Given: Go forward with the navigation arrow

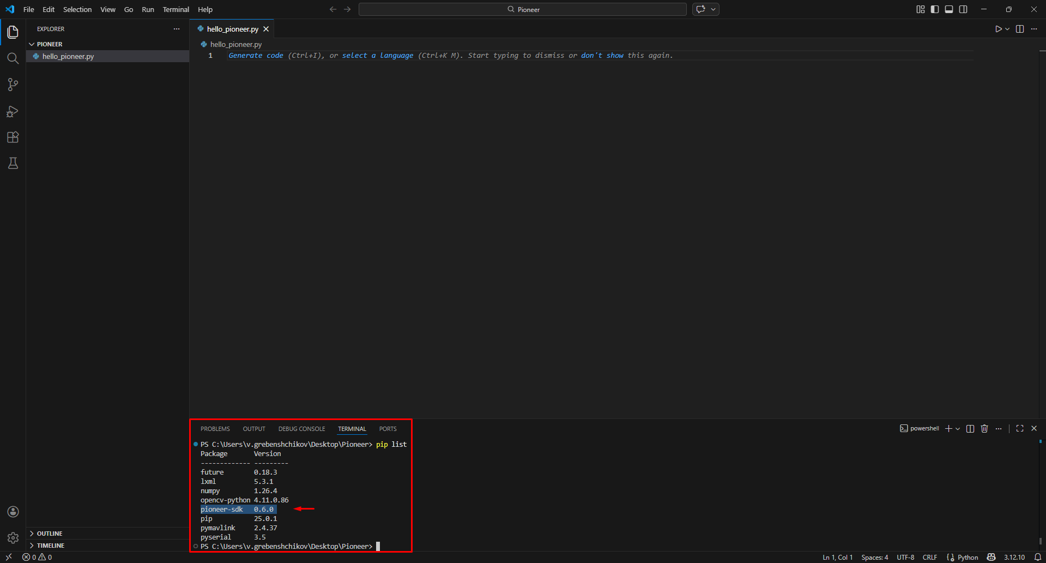Looking at the screenshot, I should (347, 9).
